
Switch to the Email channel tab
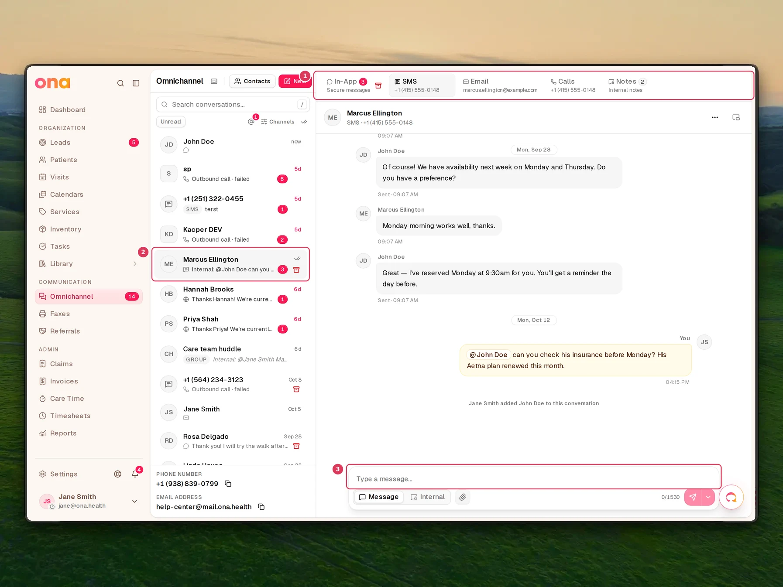[500, 85]
